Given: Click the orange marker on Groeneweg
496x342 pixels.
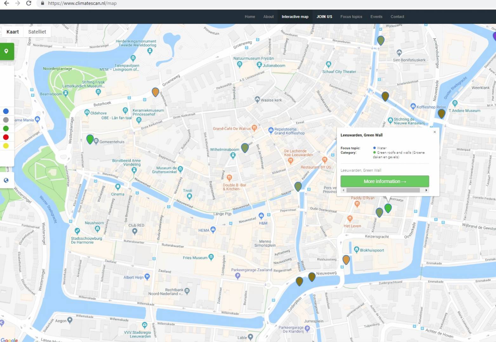Looking at the screenshot, I should 155,92.
